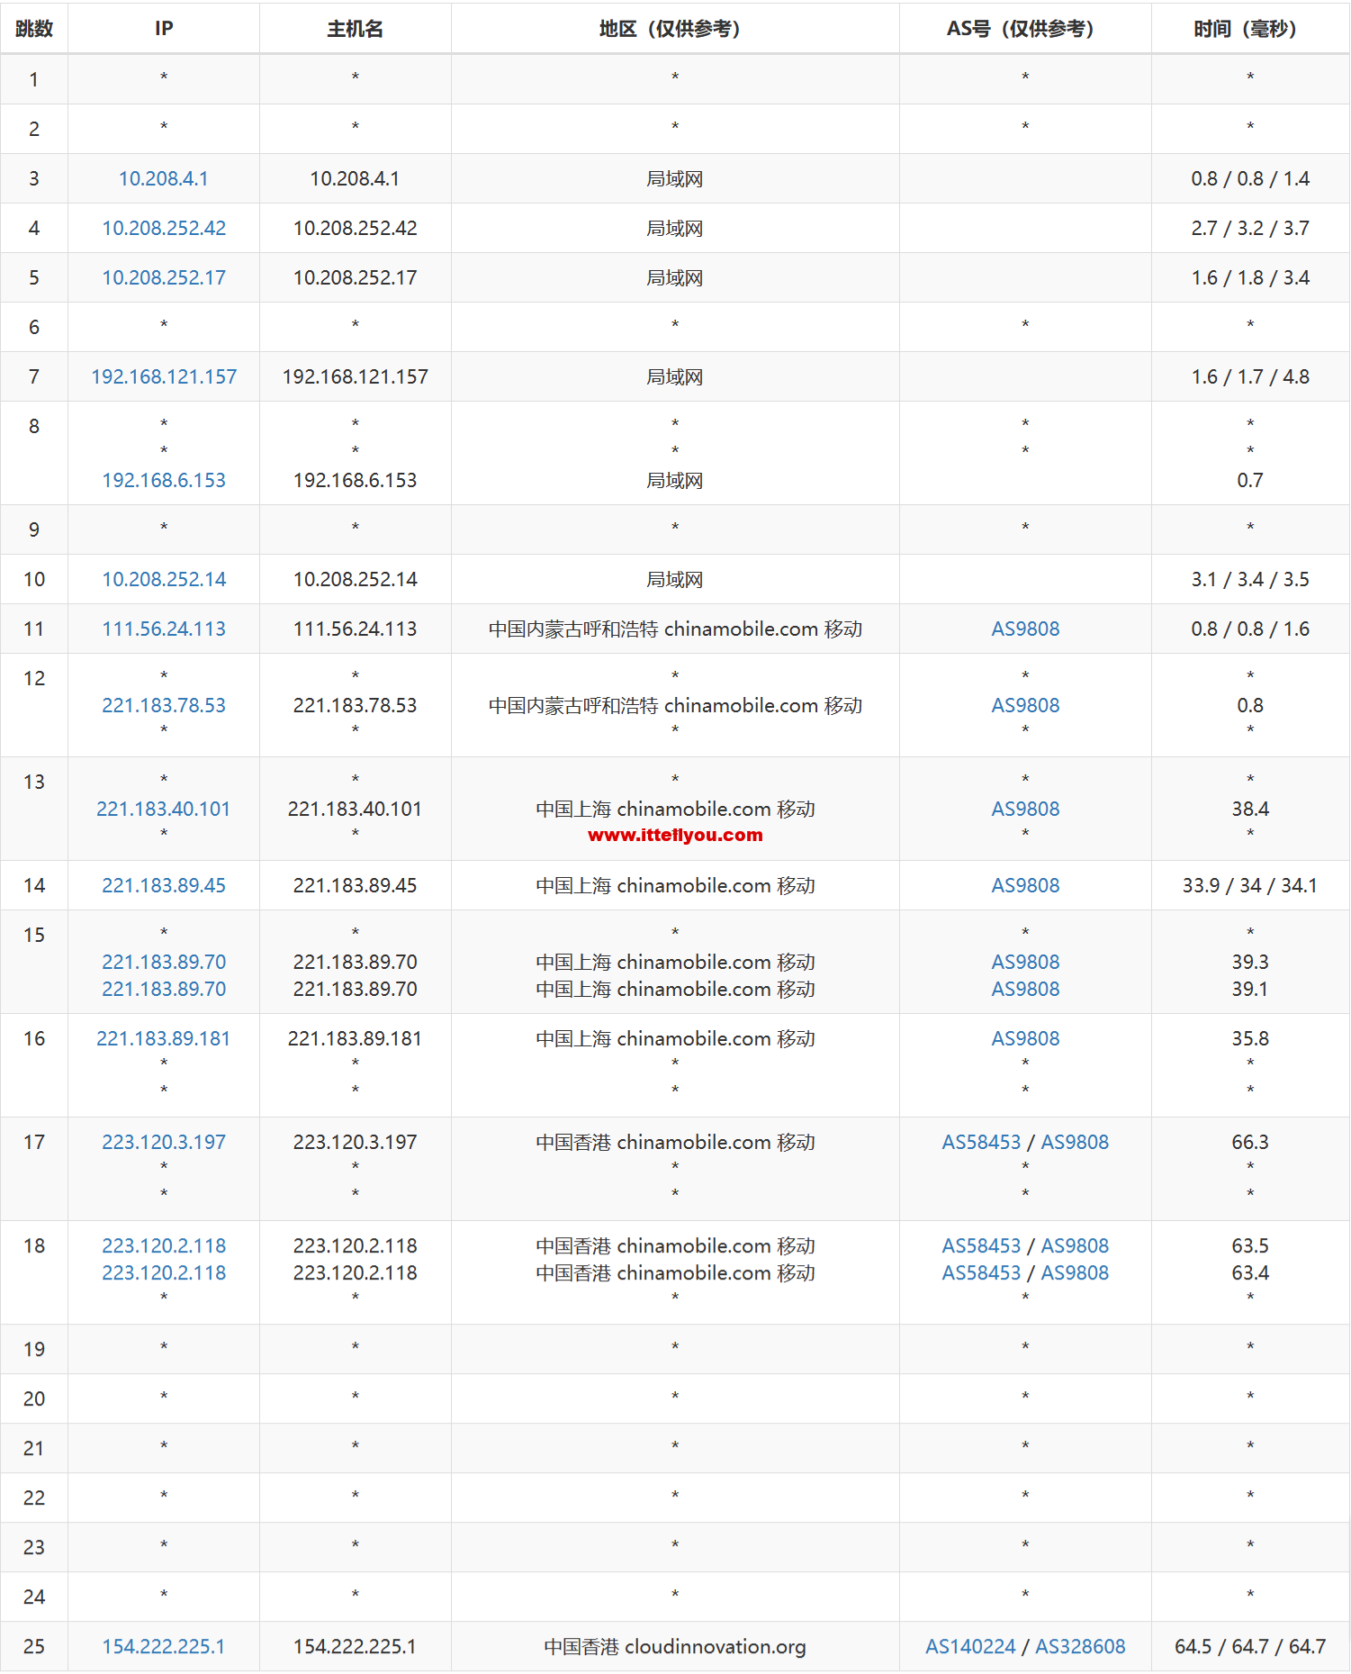
Task: Click the 时间（毫秒） column header
Action: tap(1250, 29)
